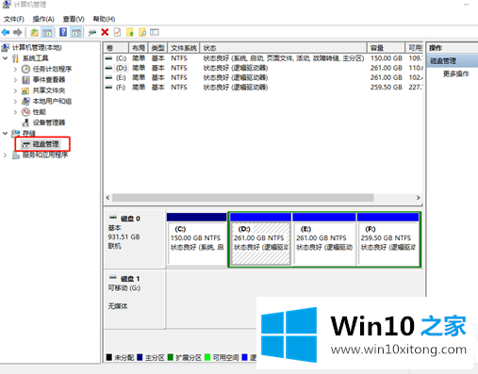Expand the 任务计划程序 node

pos(15,69)
